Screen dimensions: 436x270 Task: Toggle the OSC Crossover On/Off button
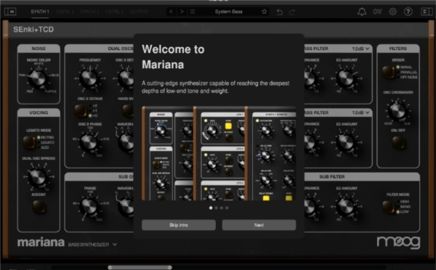pos(398,142)
